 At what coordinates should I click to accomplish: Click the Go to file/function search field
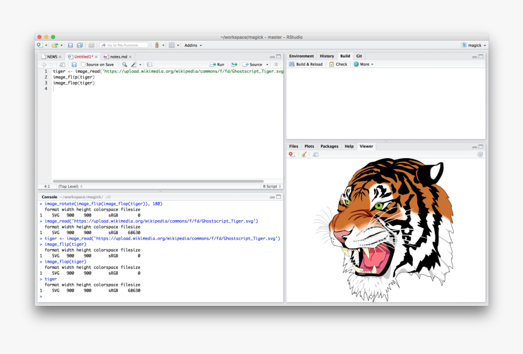pos(125,45)
